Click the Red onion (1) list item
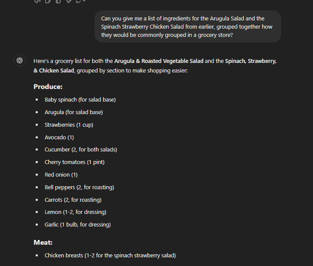 point(61,175)
